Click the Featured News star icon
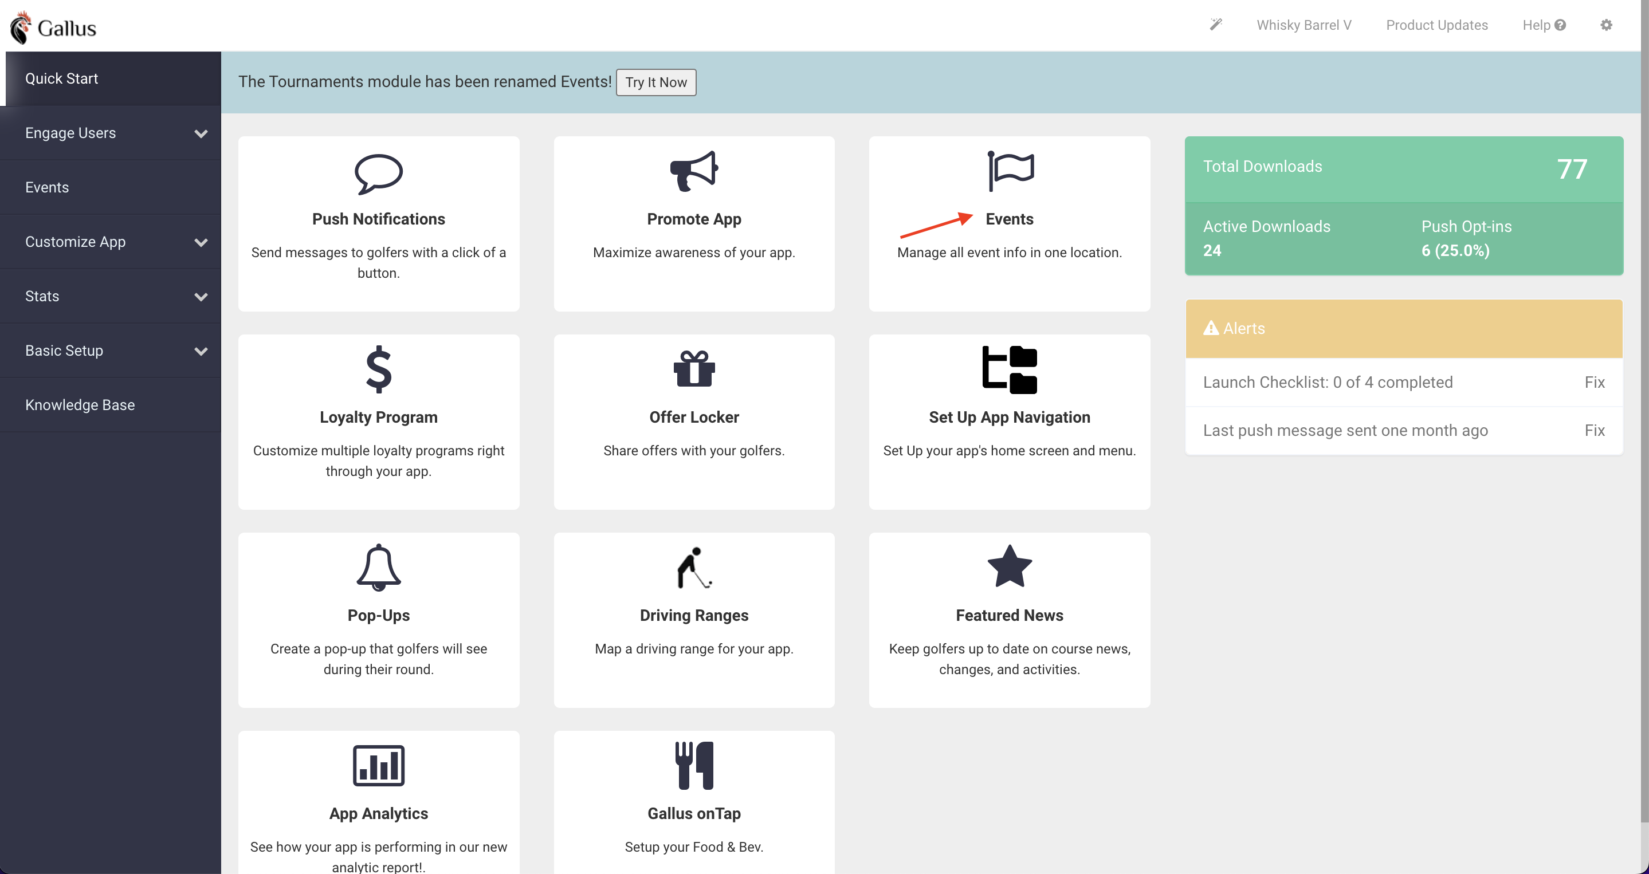This screenshot has height=874, width=1649. tap(1010, 567)
